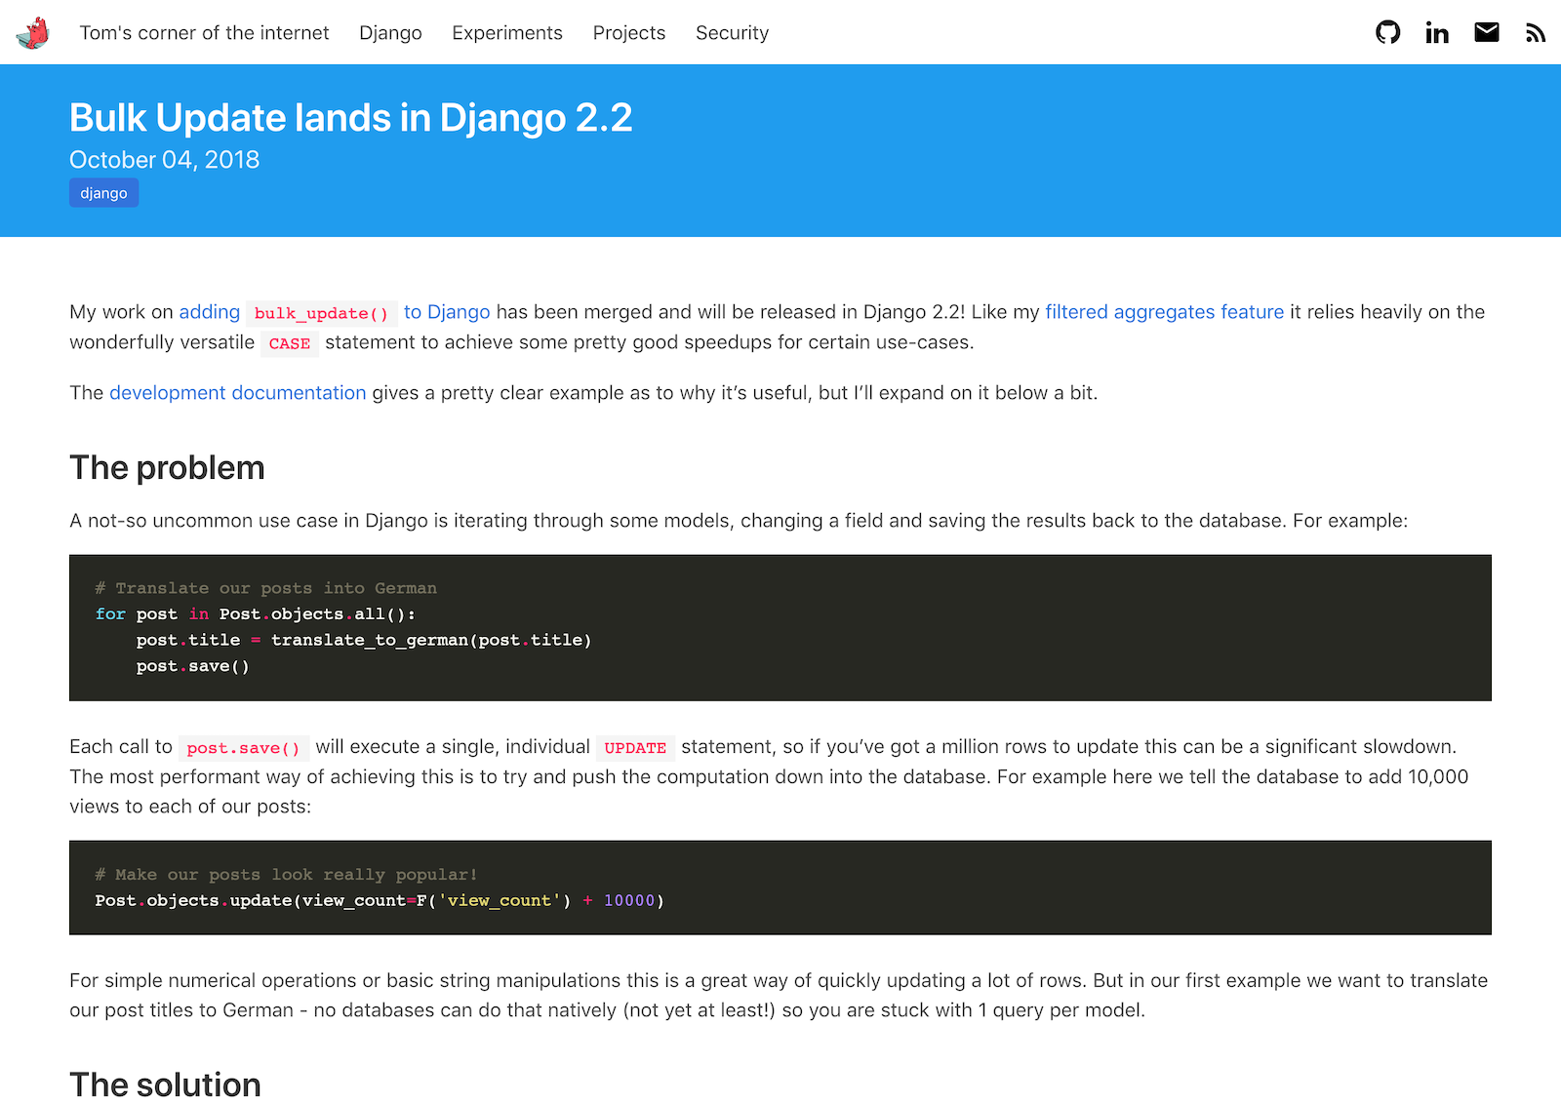Open the GitHub profile icon
The height and width of the screenshot is (1105, 1561).
(1387, 32)
